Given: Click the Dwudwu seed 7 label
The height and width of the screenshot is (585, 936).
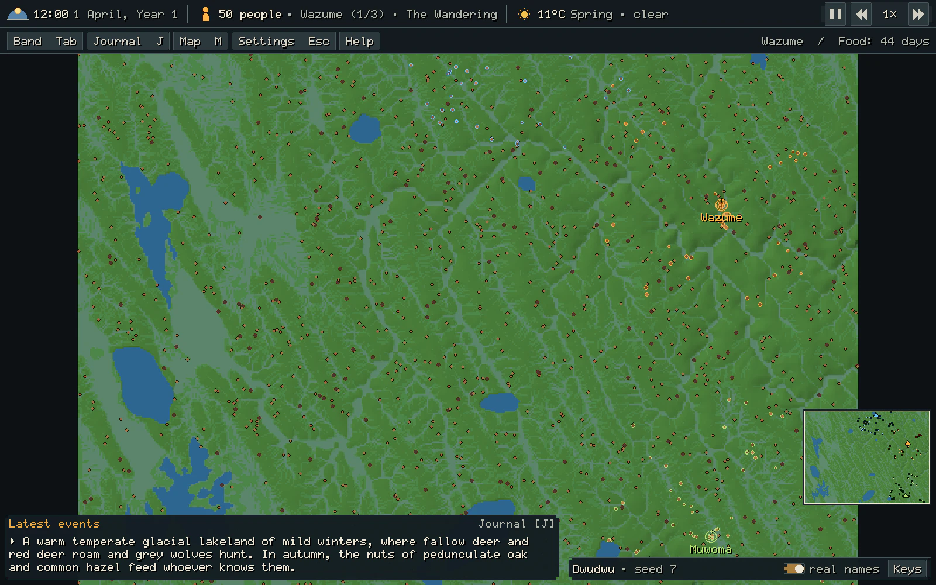Looking at the screenshot, I should point(624,569).
